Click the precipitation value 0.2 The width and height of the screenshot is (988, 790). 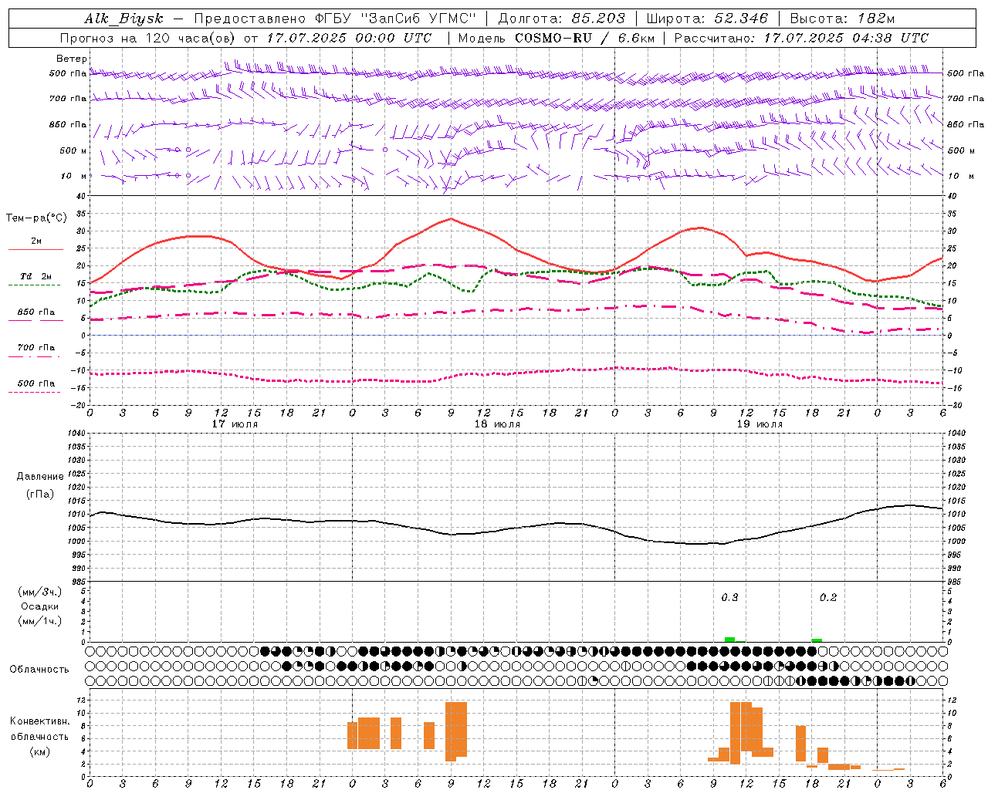828,598
